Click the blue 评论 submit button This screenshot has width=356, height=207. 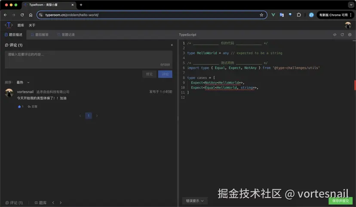click(165, 74)
